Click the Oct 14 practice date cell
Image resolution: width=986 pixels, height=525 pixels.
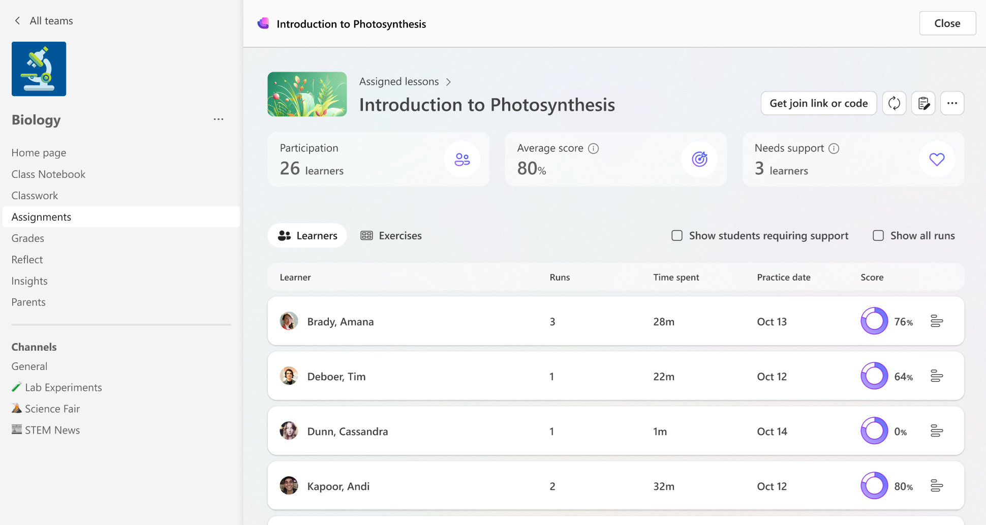[x=772, y=431]
